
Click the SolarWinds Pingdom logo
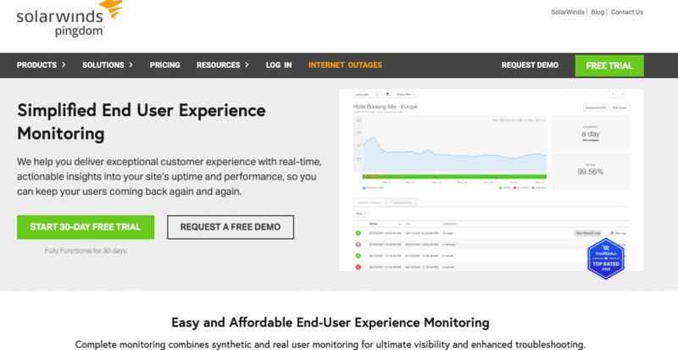[x=70, y=19]
